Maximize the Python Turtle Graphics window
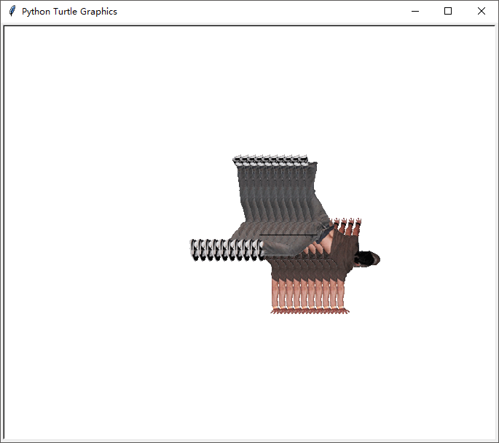The width and height of the screenshot is (499, 443). (x=448, y=11)
